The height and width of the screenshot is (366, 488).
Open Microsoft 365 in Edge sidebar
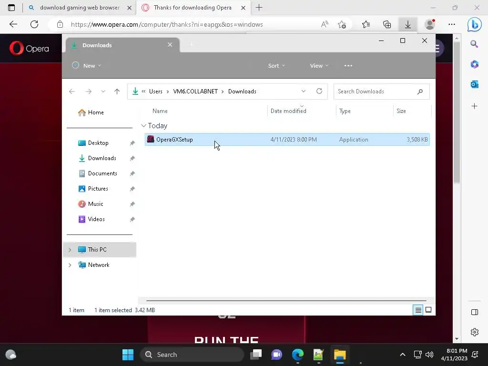coord(474,64)
